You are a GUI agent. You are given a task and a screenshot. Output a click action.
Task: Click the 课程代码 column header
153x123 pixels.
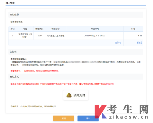pos(39,29)
